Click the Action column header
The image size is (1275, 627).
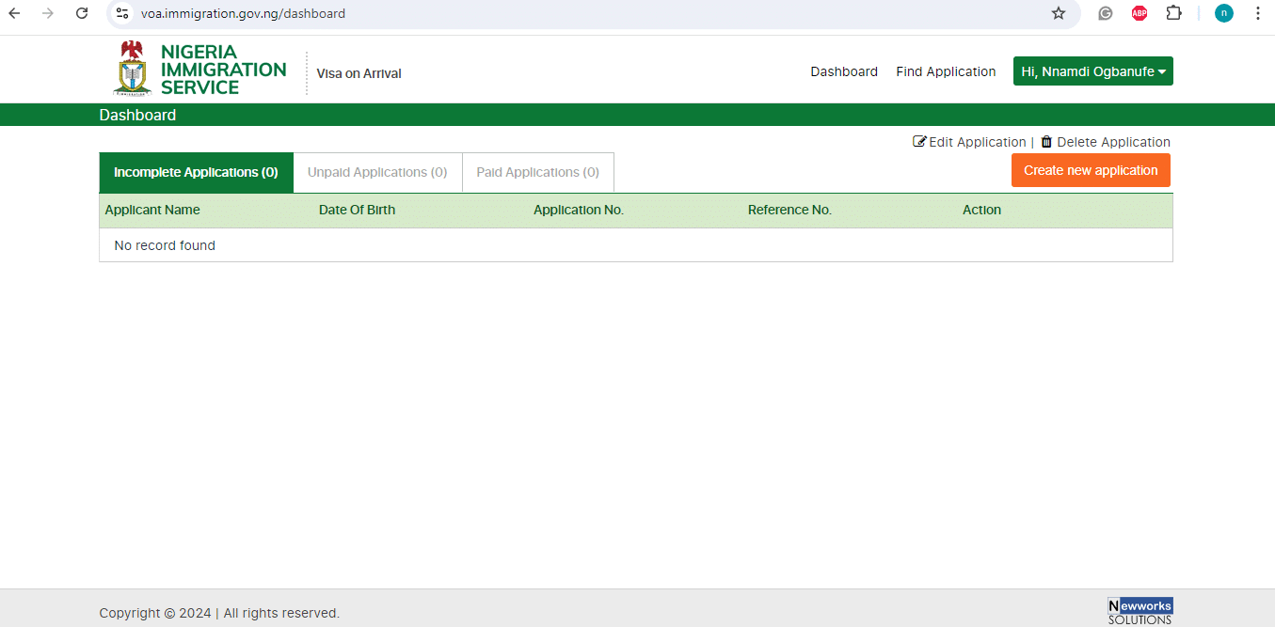(x=981, y=210)
